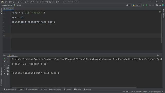
Task: Click pythonProject2 breadcrumb
Action: coord(6,5)
